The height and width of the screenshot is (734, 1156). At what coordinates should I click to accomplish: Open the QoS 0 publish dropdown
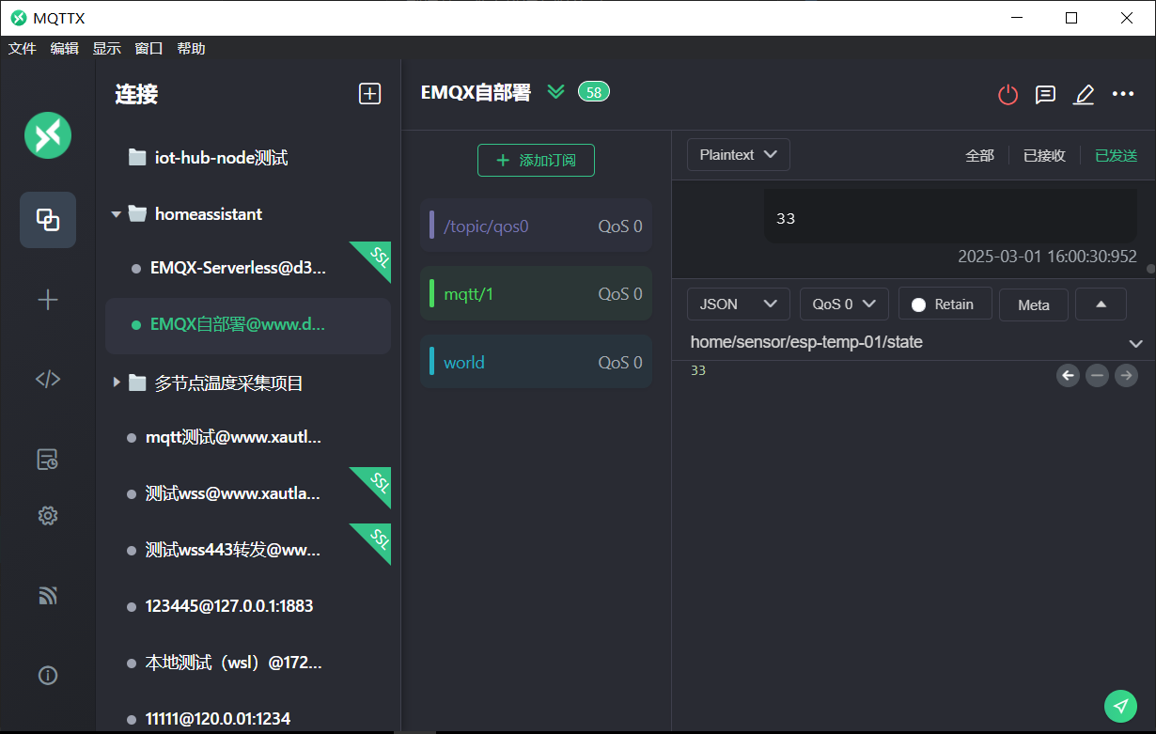point(843,305)
